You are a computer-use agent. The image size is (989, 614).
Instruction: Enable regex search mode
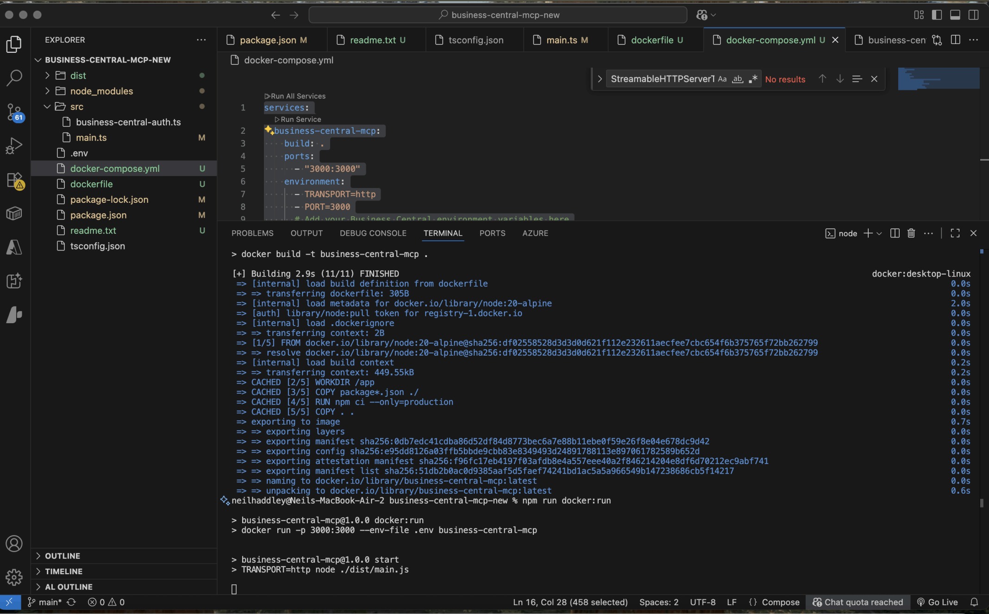click(753, 79)
